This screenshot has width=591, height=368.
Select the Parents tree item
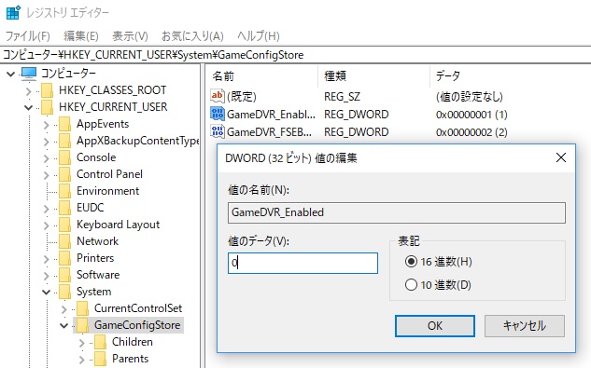[130, 359]
